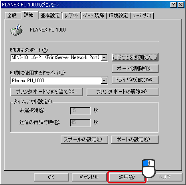Go to the 環境設定 tab

119,16
